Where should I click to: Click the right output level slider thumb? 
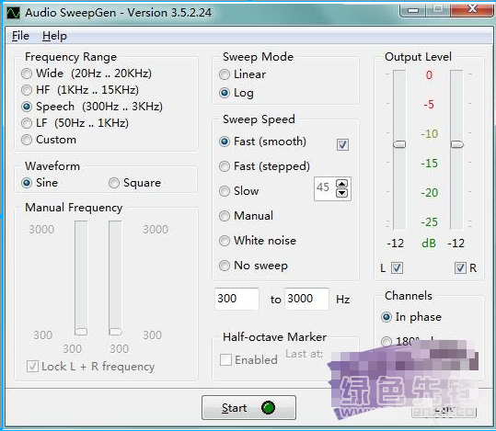click(x=456, y=144)
